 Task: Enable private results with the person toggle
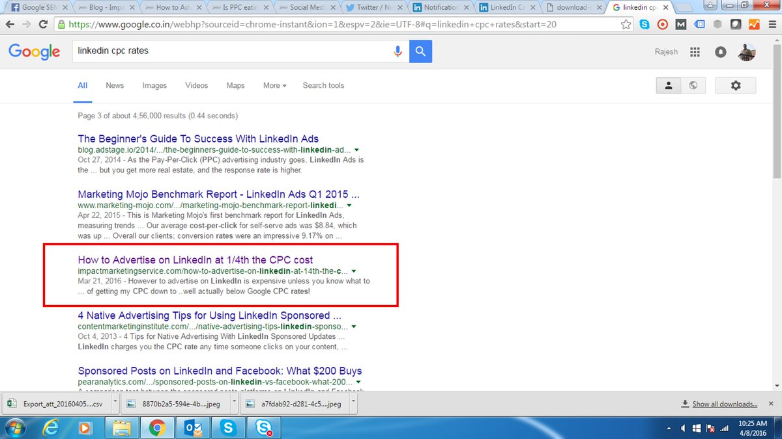coord(669,85)
